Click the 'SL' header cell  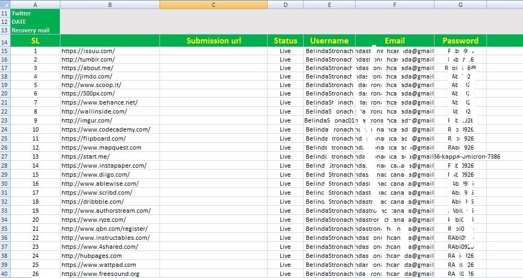(x=35, y=41)
